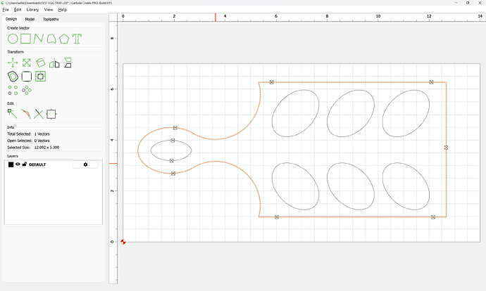Click the square-with-handles Edit tool

pos(51,114)
